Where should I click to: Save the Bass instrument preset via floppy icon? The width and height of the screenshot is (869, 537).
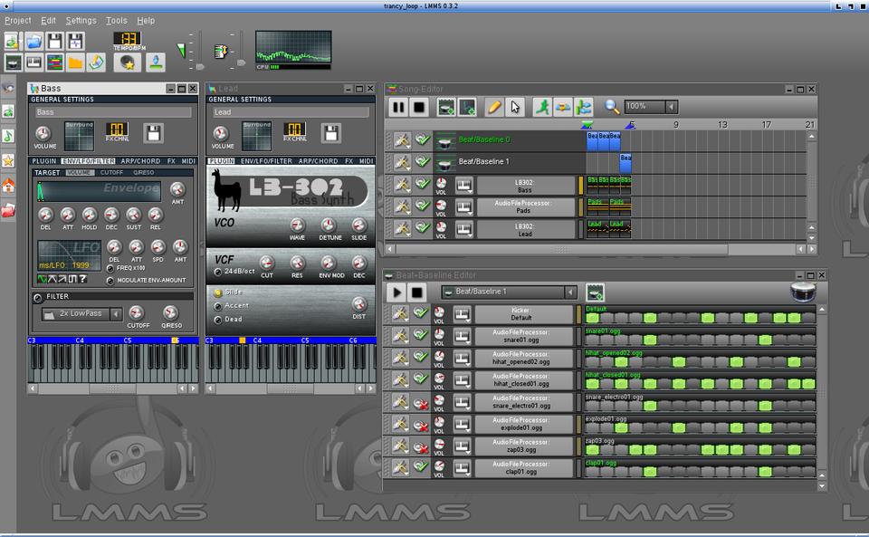(x=153, y=133)
